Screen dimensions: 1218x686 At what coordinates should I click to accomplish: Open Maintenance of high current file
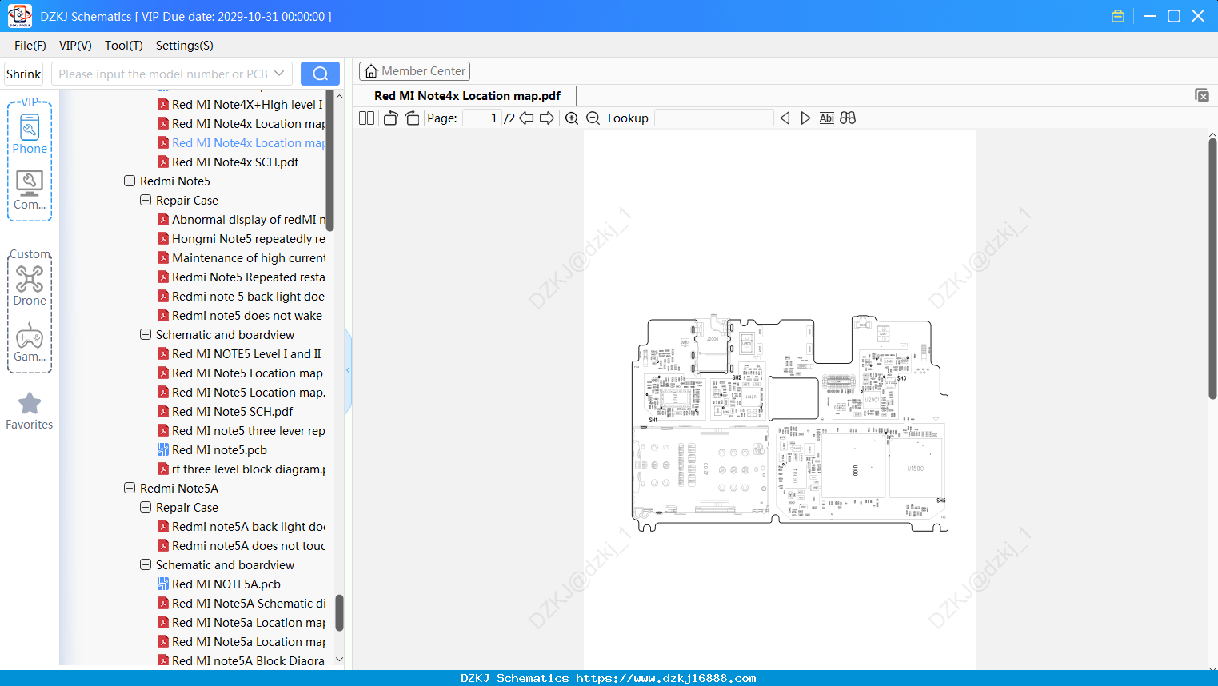click(241, 258)
